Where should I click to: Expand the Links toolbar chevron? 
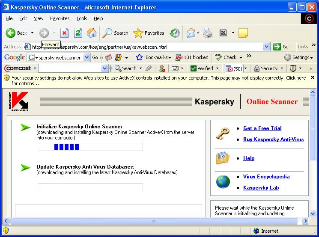pos(313,45)
